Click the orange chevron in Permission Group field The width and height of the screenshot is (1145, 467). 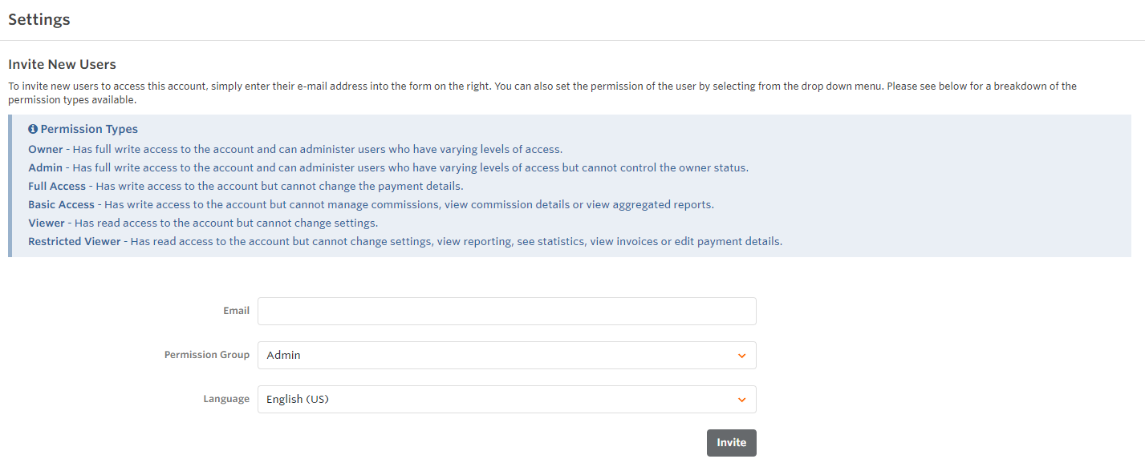coord(741,356)
